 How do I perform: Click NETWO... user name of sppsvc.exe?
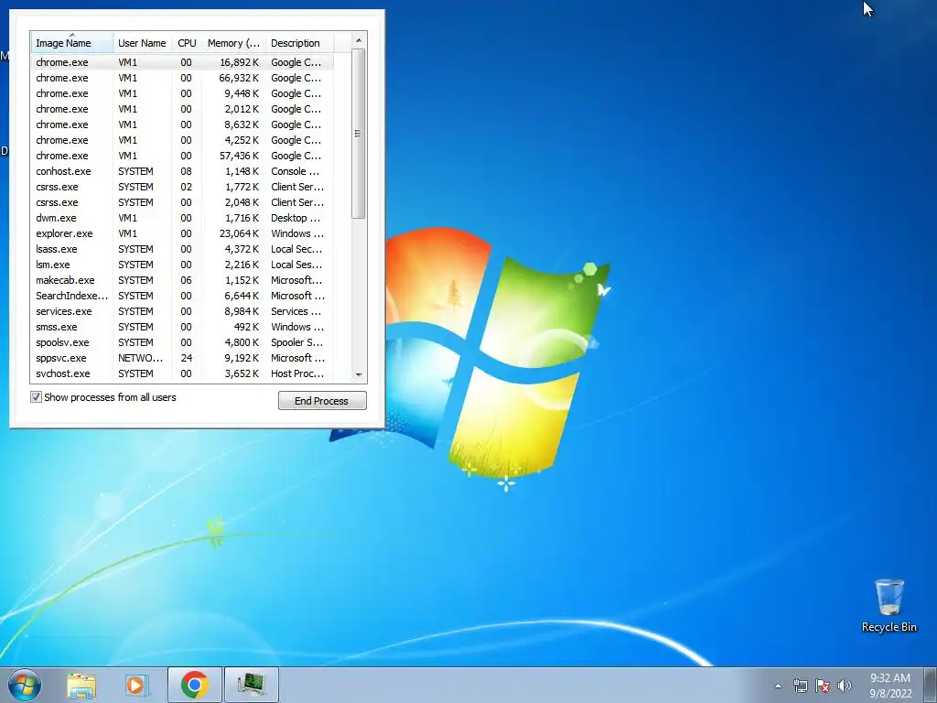(x=140, y=358)
